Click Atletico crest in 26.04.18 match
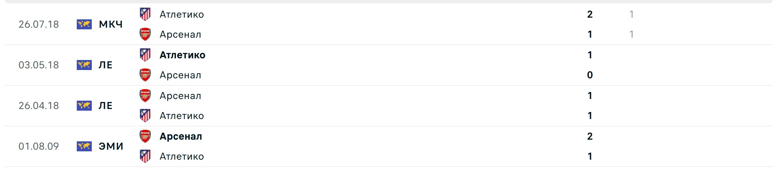The image size is (776, 169). tap(145, 116)
